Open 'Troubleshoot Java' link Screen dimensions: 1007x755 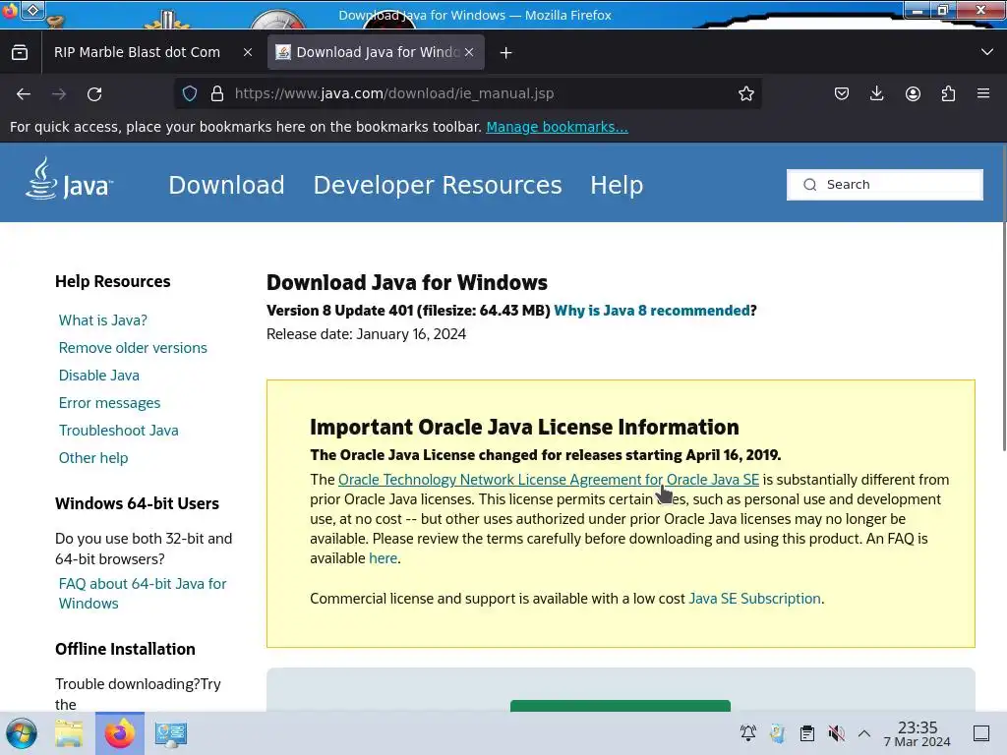(x=118, y=431)
